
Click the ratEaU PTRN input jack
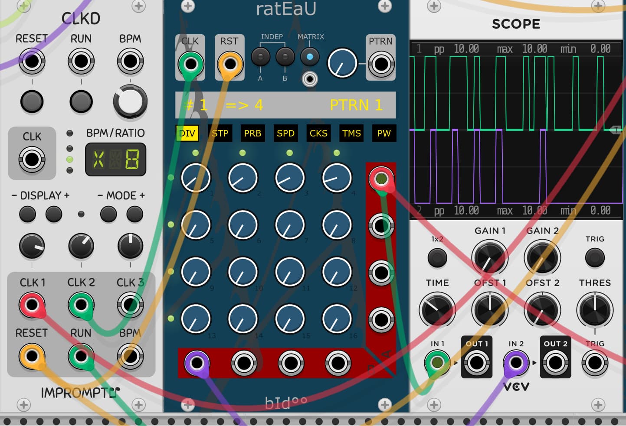381,64
